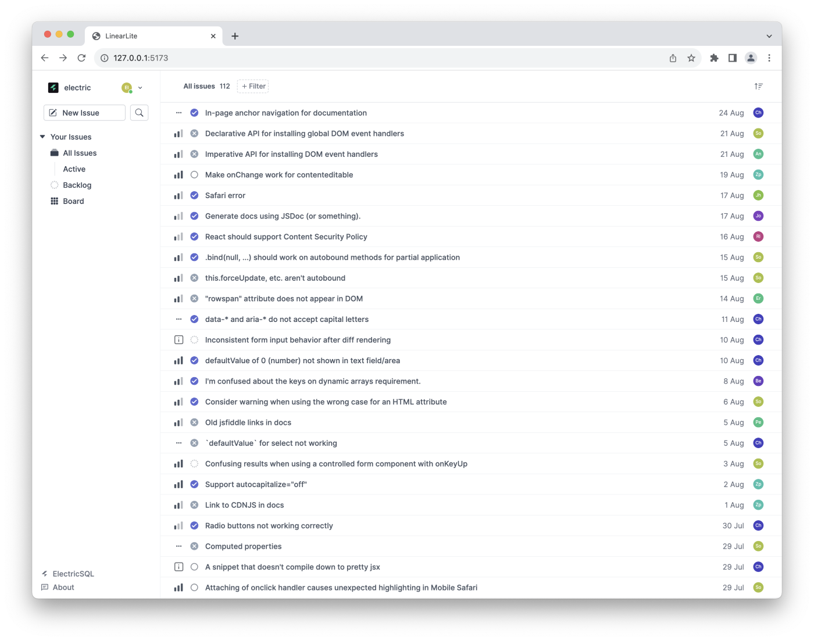This screenshot has height=641, width=814.
Task: Click priority bars icon on Safari error
Action: coord(178,196)
